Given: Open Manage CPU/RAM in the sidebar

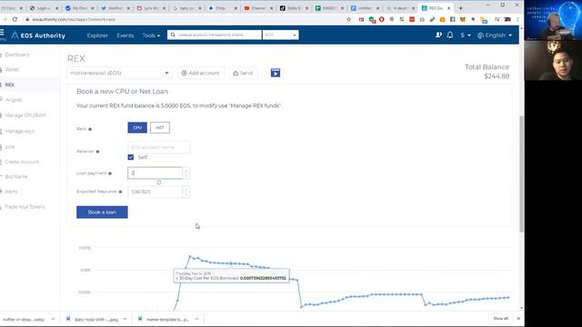Looking at the screenshot, I should [x=25, y=115].
